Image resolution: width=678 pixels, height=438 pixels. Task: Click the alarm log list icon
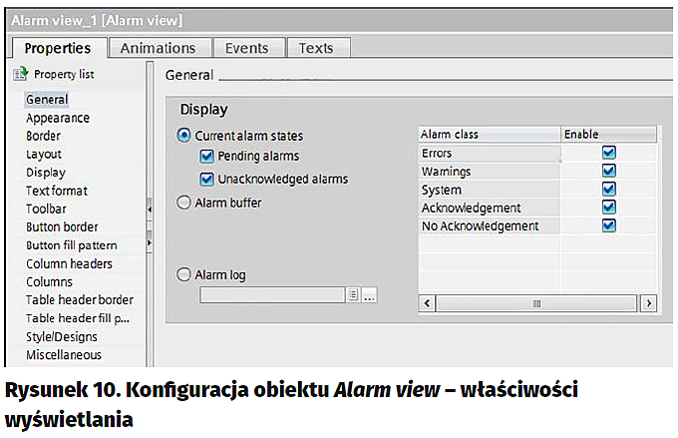pos(353,294)
